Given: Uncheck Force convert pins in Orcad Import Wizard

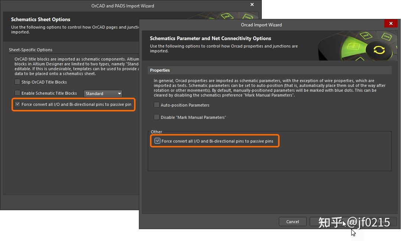Looking at the screenshot, I should (157, 141).
